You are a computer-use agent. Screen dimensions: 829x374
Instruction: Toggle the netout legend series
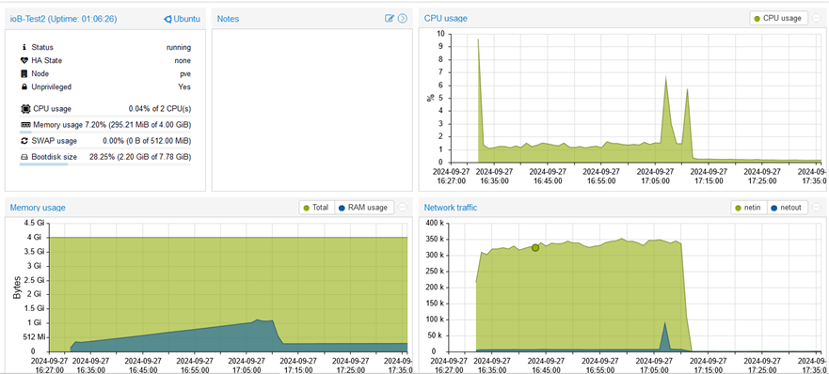point(787,208)
